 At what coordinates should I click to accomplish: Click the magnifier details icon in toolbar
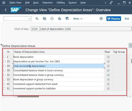click(37, 19)
